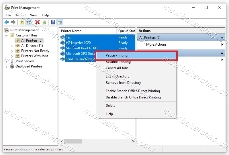The image size is (229, 155).
Task: Select Print Servers in the tree
Action: [25, 61]
